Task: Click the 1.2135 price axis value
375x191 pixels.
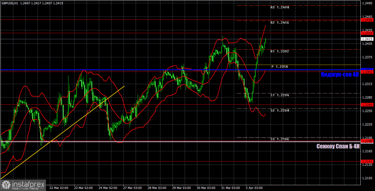Action: click(x=367, y=165)
